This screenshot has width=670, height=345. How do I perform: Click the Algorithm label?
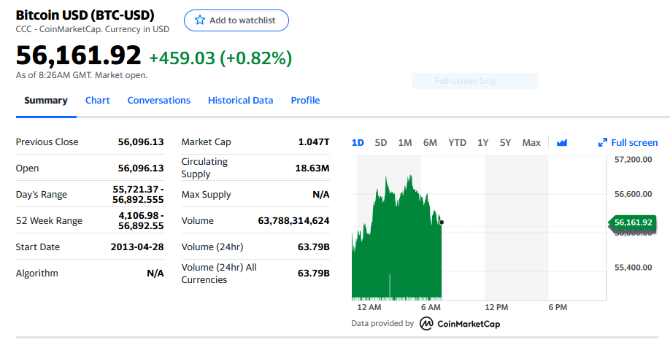click(x=37, y=274)
